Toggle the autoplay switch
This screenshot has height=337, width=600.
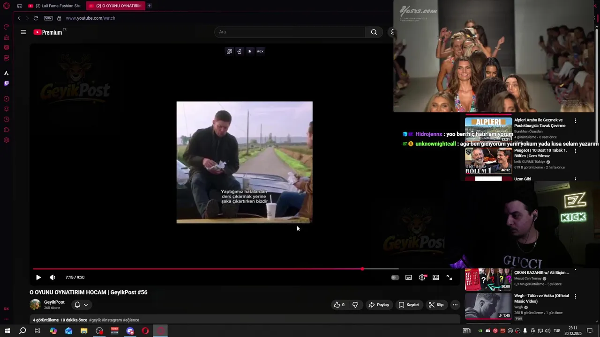(395, 278)
